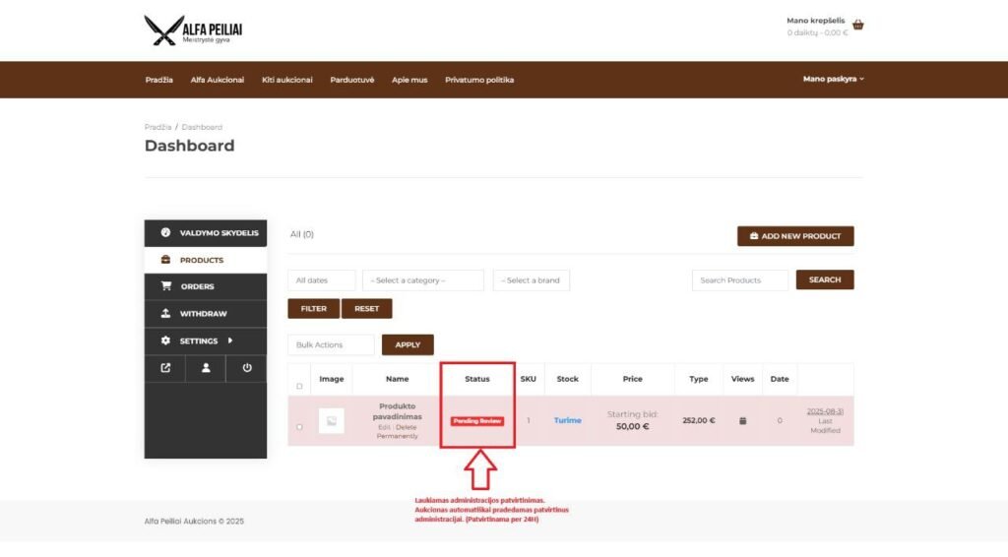Click the Pending Review status badge
Viewport: 1008px width, 557px height.
pyautogui.click(x=477, y=421)
